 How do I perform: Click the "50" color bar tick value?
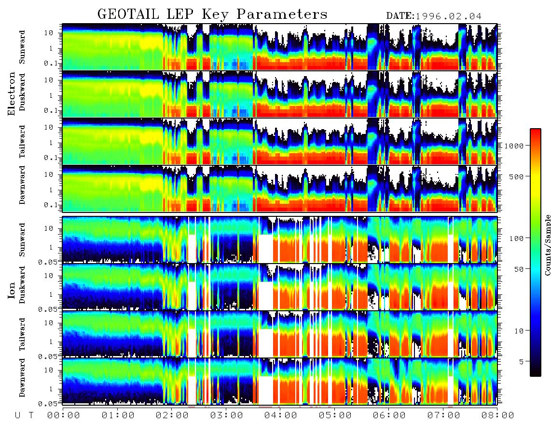point(519,269)
